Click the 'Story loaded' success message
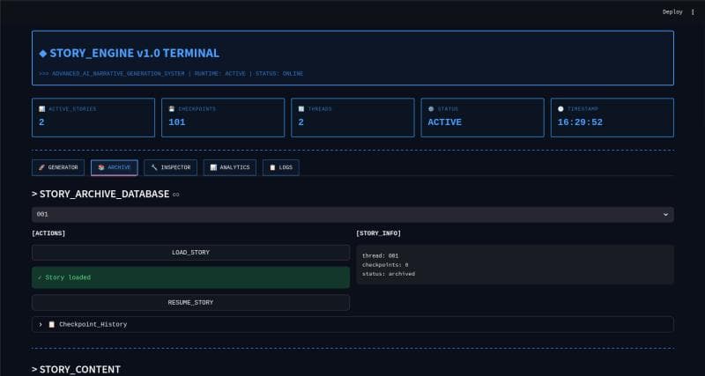705x376 pixels. click(x=190, y=277)
